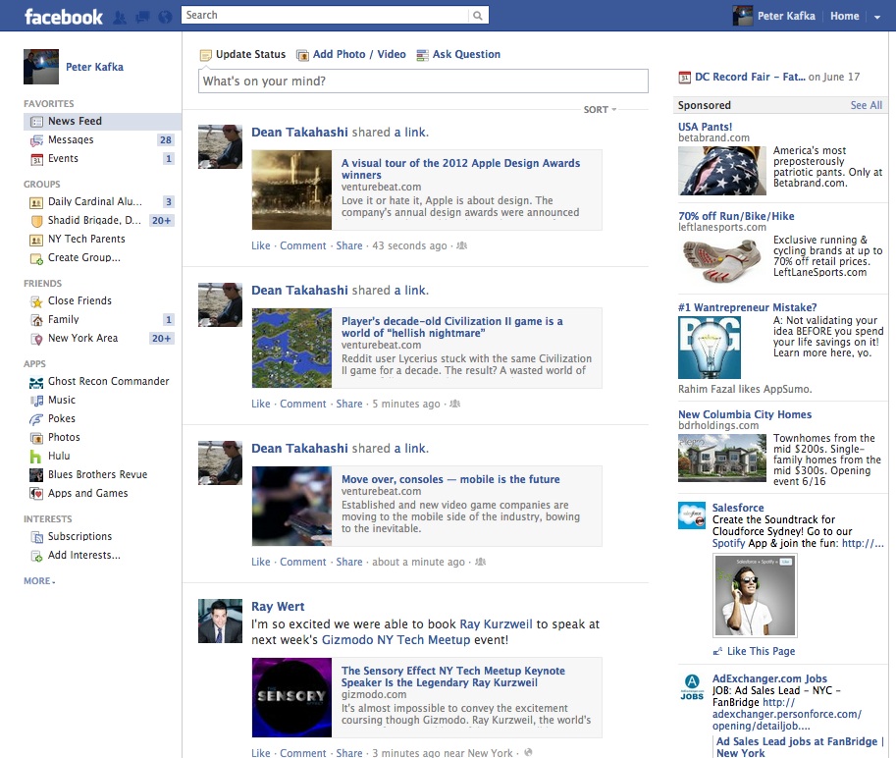
Task: Click the Search input field
Action: (x=325, y=16)
